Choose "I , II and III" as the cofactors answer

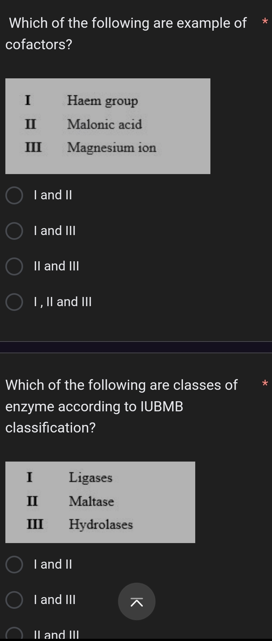pos(14,302)
